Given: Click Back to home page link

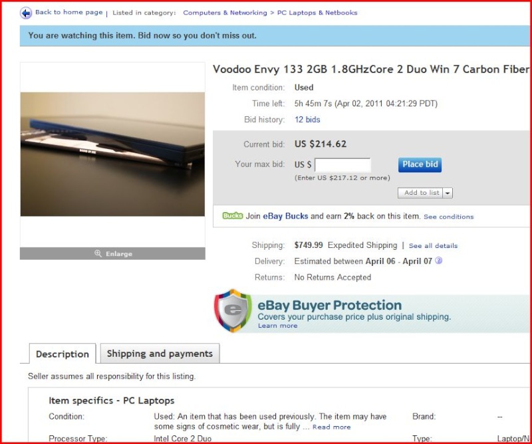Looking at the screenshot, I should pyautogui.click(x=69, y=12).
